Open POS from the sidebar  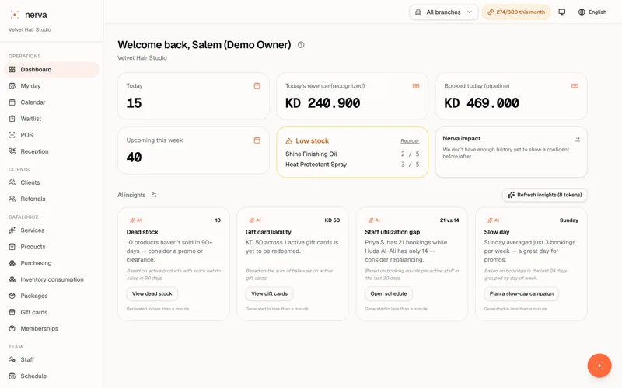(x=51, y=135)
